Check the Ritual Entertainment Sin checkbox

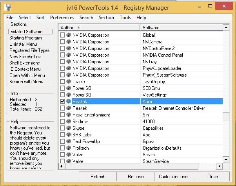pos(62,114)
